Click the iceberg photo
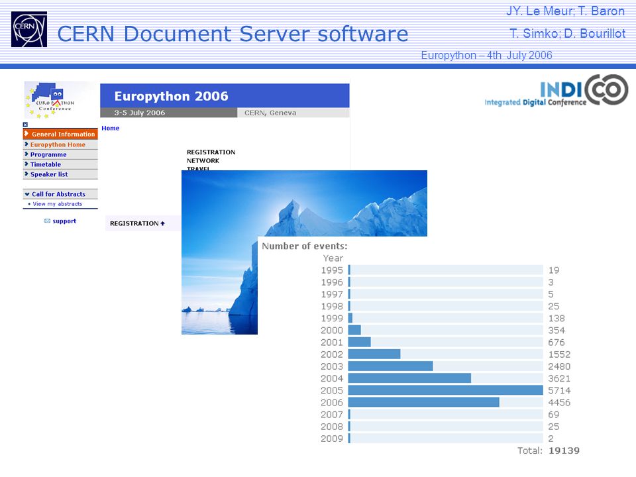The image size is (636, 477). (304, 203)
